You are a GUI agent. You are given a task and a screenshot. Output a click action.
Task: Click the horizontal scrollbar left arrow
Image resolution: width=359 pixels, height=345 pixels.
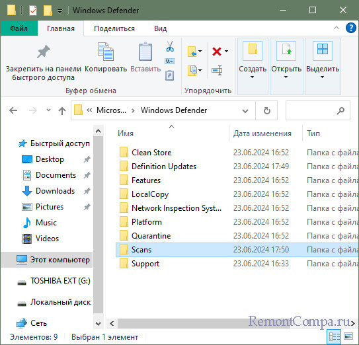[112, 323]
